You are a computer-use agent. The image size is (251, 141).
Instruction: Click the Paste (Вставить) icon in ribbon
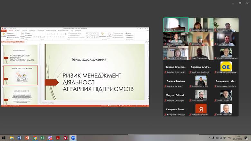click(x=4, y=34)
